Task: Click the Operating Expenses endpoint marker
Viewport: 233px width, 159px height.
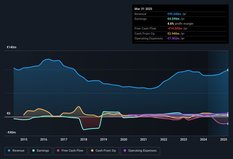Action: [228, 113]
